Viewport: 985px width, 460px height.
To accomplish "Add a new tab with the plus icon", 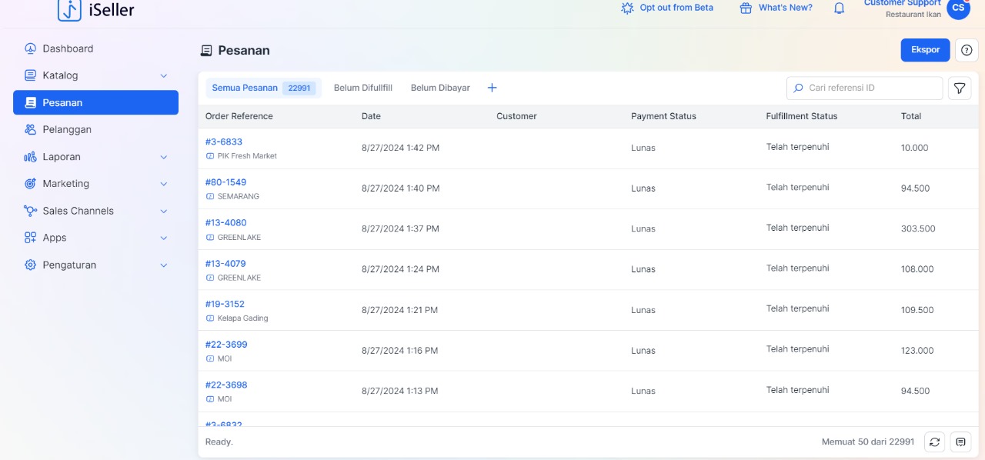I will (492, 88).
